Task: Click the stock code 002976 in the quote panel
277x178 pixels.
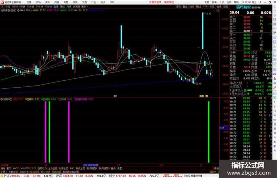Action: [256, 8]
